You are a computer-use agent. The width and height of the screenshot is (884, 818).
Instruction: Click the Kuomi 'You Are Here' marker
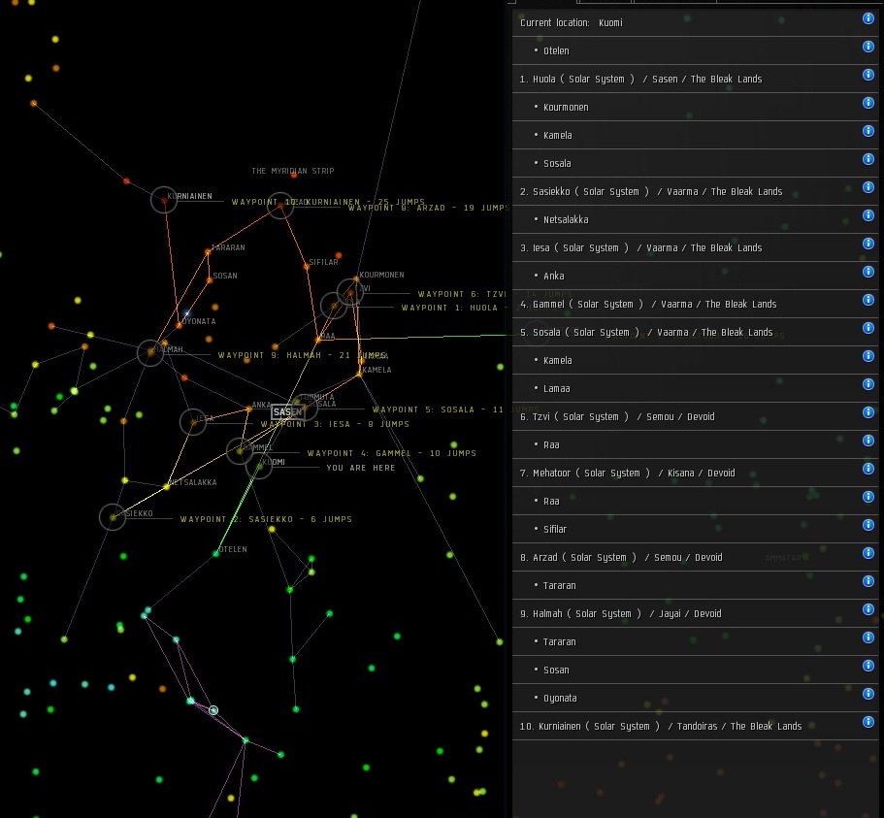258,466
